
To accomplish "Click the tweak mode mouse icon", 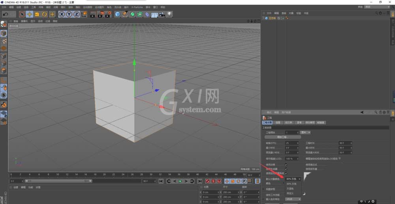I will pos(4,88).
